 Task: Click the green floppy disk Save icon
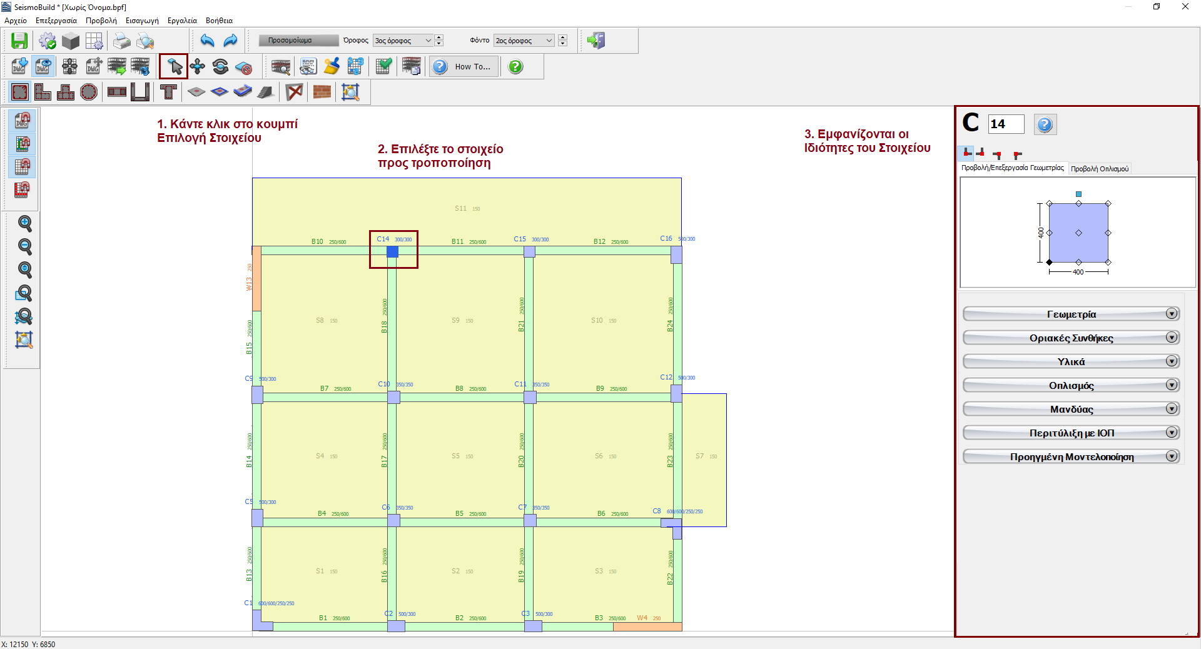19,41
